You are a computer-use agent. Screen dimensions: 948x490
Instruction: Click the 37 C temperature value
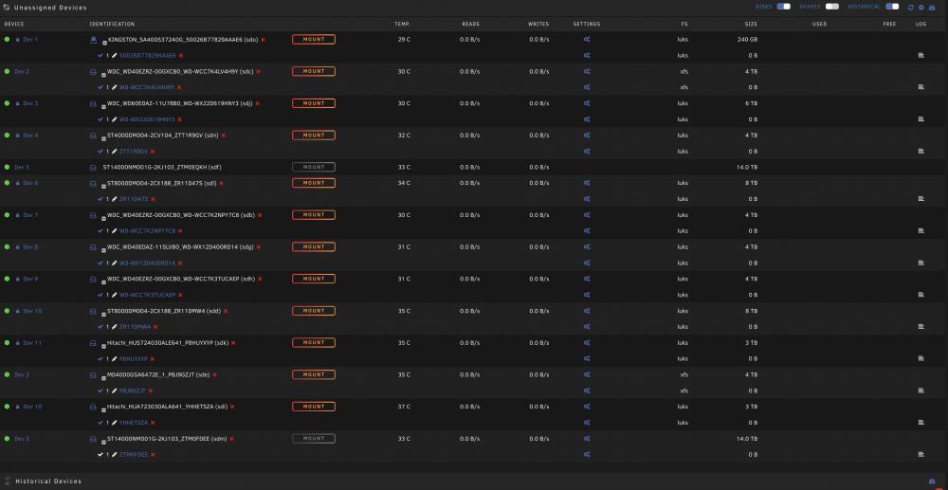[x=404, y=407]
